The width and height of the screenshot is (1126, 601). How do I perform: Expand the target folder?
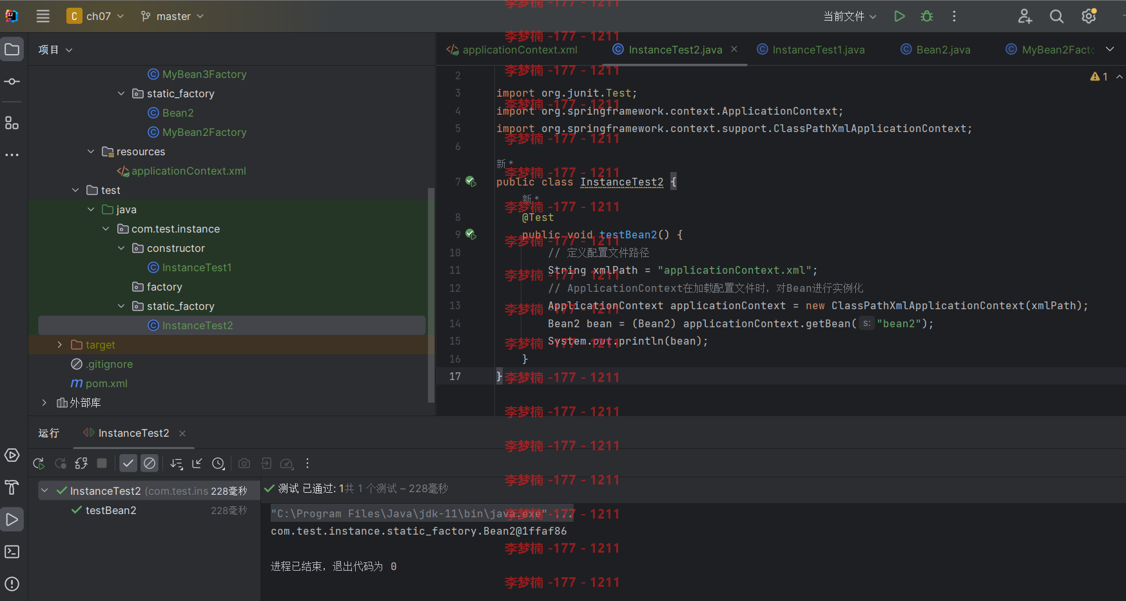pos(60,345)
